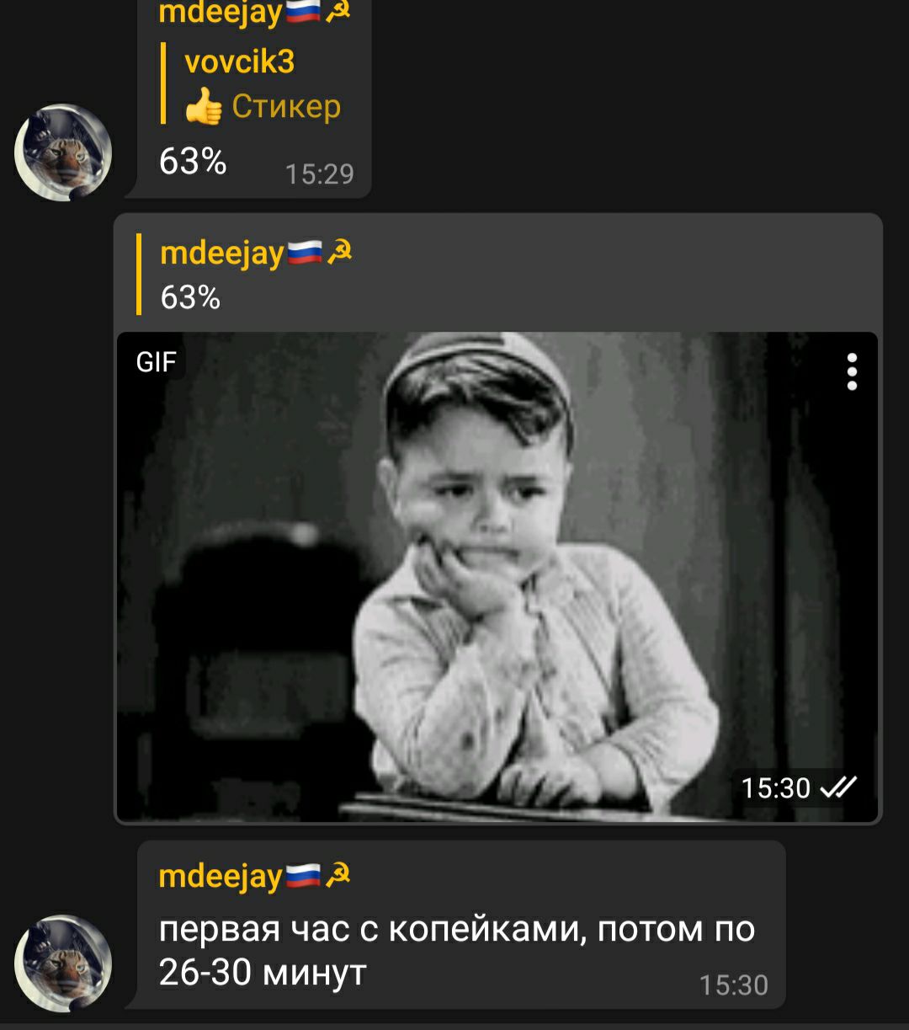Tap the mdeejay name in the GIF reply quote
This screenshot has width=909, height=1030.
click(222, 253)
